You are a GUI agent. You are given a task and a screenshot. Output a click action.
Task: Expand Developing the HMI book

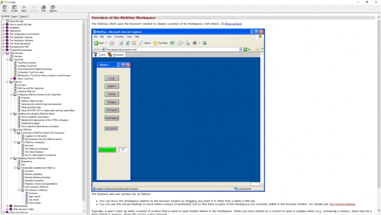[3, 47]
